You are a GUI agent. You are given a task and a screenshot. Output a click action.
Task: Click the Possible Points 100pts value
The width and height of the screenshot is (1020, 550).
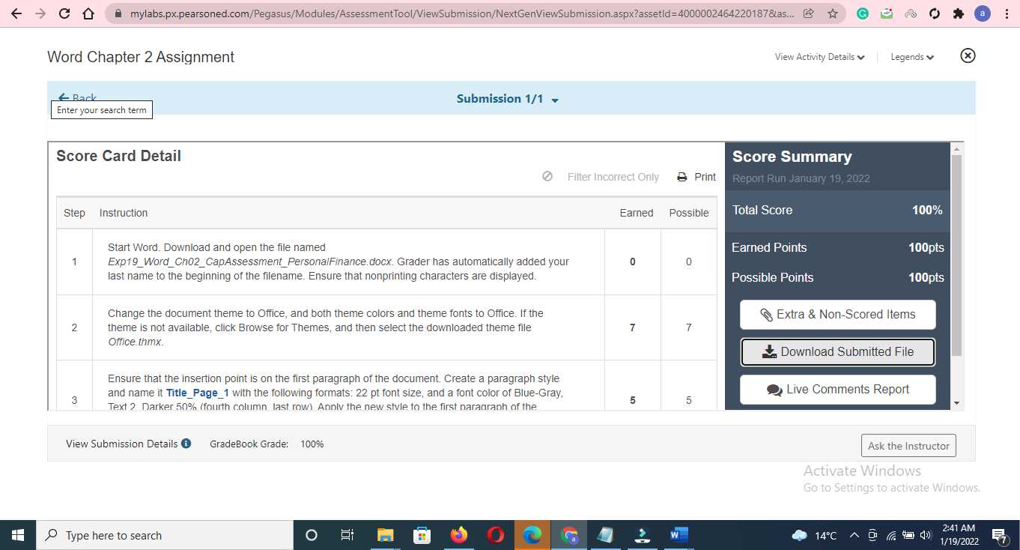point(926,277)
